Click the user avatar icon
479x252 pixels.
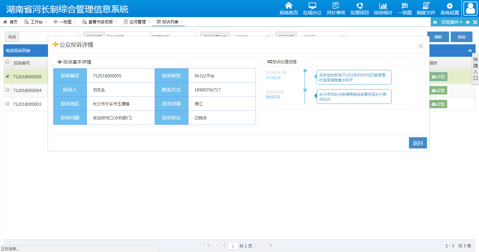pos(470,8)
